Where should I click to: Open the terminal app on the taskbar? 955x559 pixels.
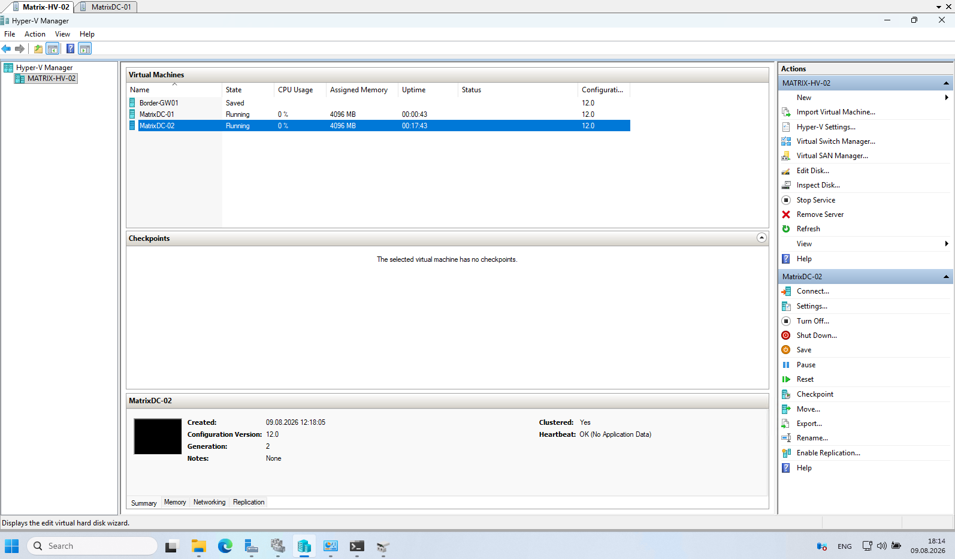click(357, 546)
